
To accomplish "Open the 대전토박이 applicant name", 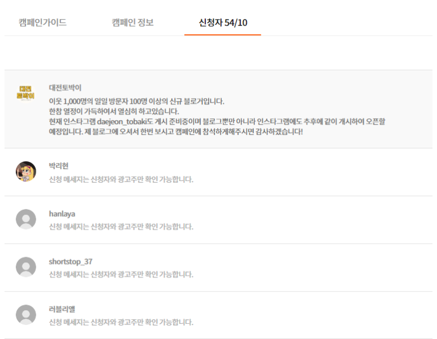I will coord(65,88).
